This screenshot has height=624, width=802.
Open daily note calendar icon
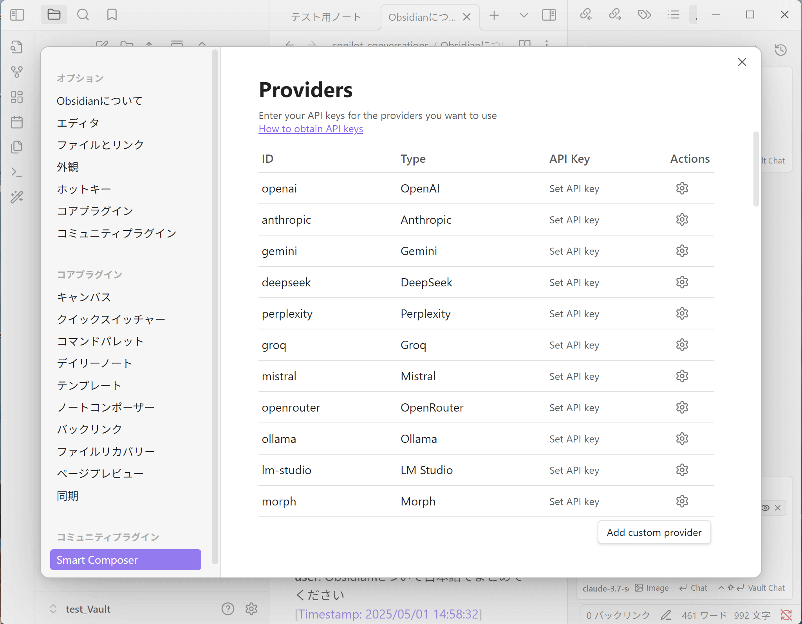(16, 122)
